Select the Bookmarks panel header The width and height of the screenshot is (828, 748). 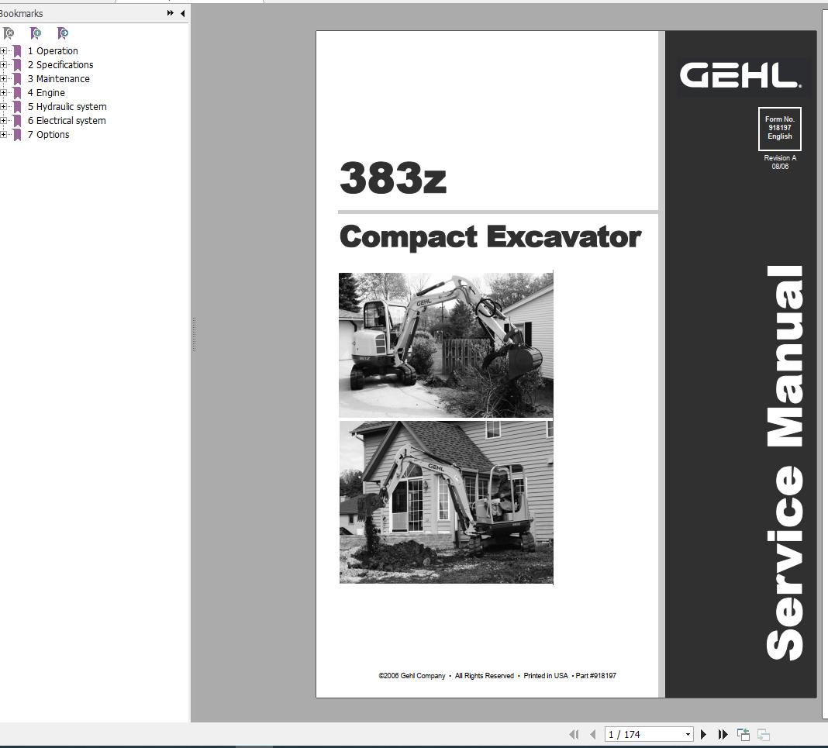tap(23, 13)
